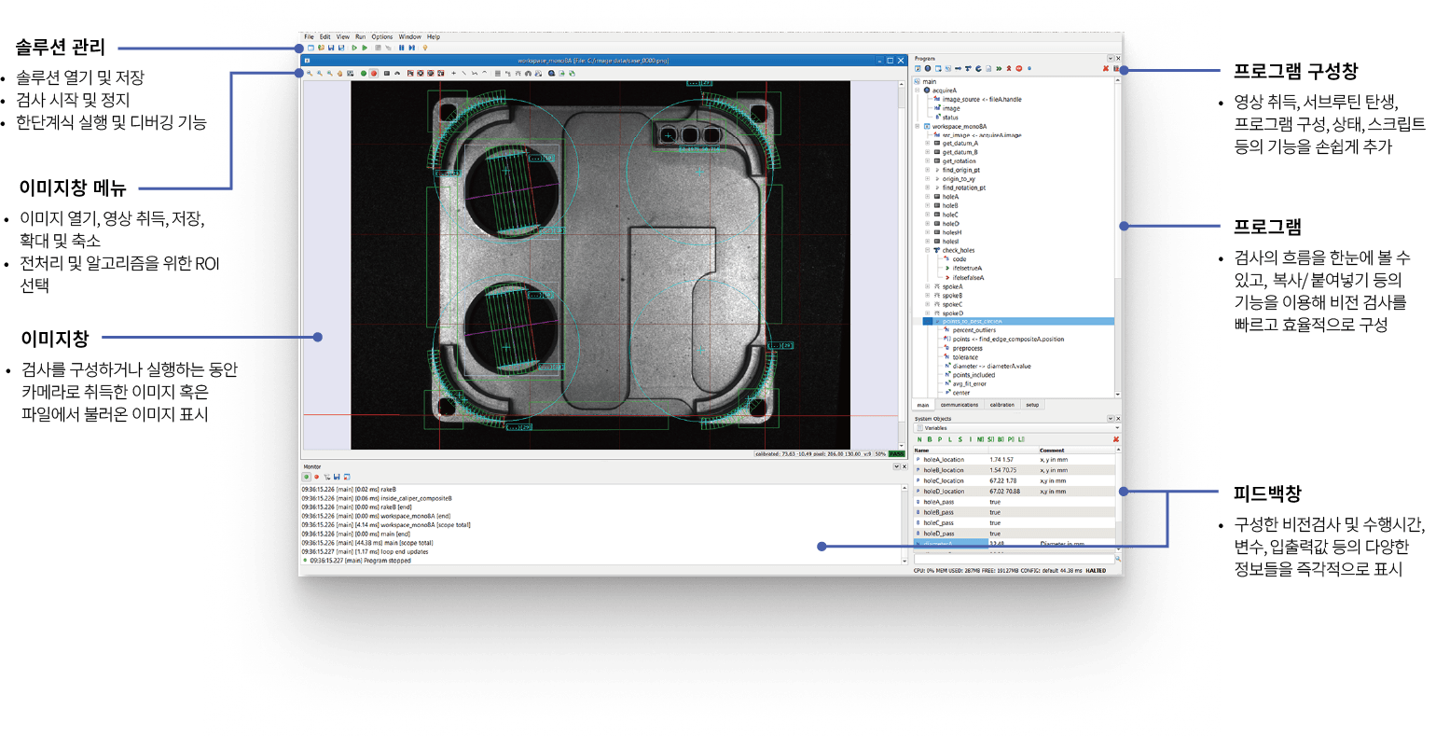Screen dimensions: 1436x736
Task: Toggle the S variable type filter
Action: [x=960, y=439]
